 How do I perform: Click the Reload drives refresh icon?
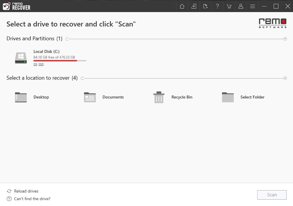pyautogui.click(x=9, y=191)
